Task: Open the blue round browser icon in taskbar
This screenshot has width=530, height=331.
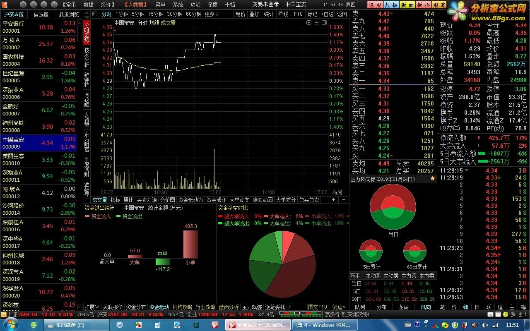Action: pyautogui.click(x=120, y=325)
